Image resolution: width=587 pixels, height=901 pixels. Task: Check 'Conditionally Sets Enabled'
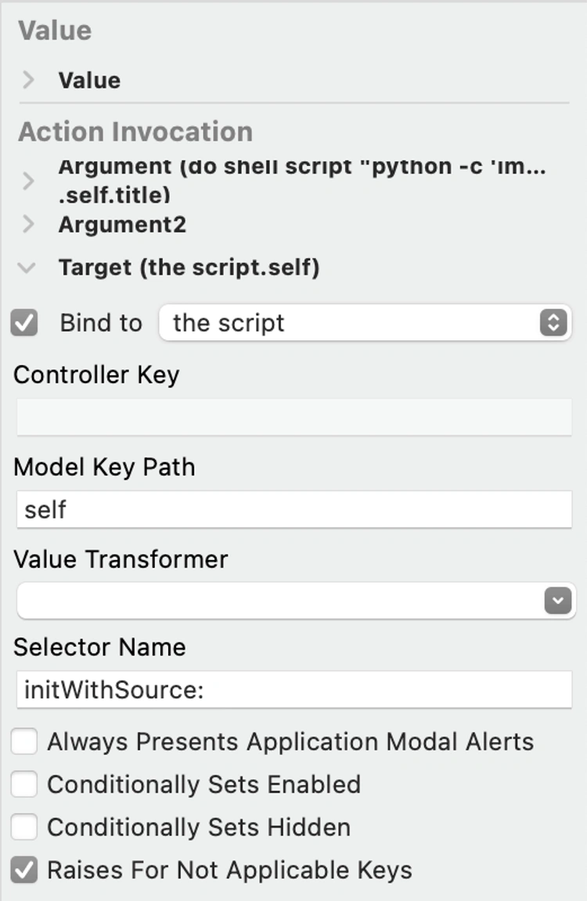[x=24, y=784]
